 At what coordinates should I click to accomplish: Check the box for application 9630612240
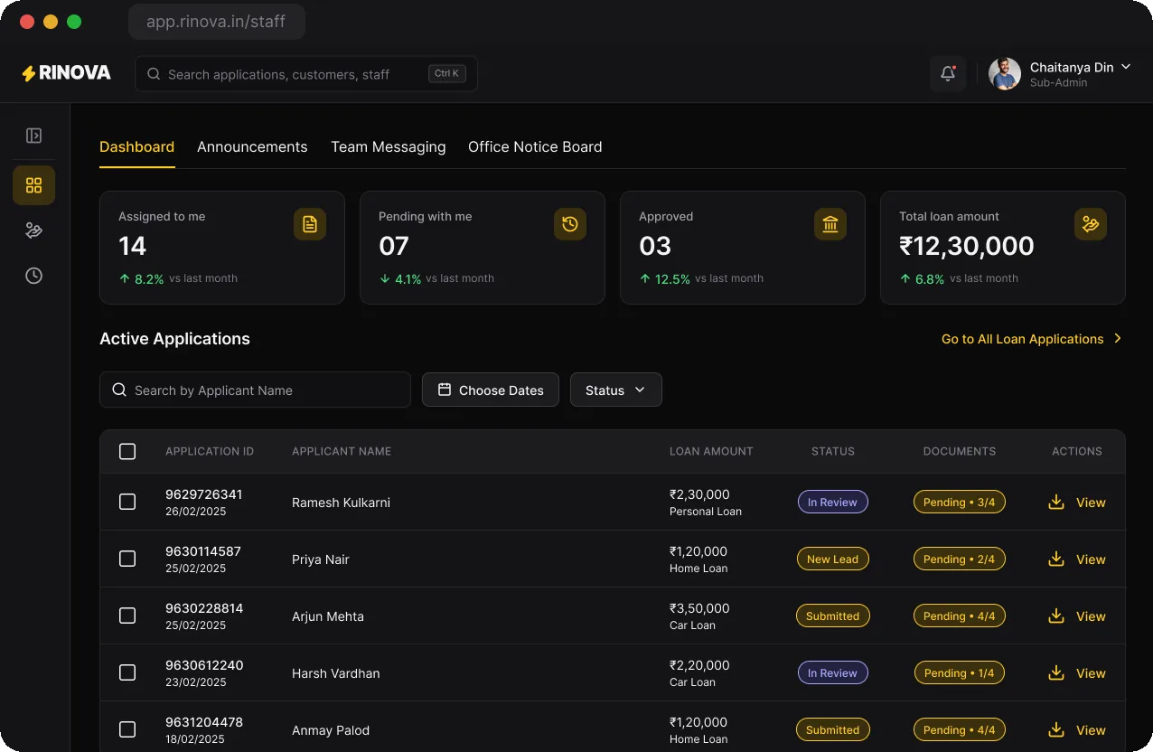(x=127, y=672)
